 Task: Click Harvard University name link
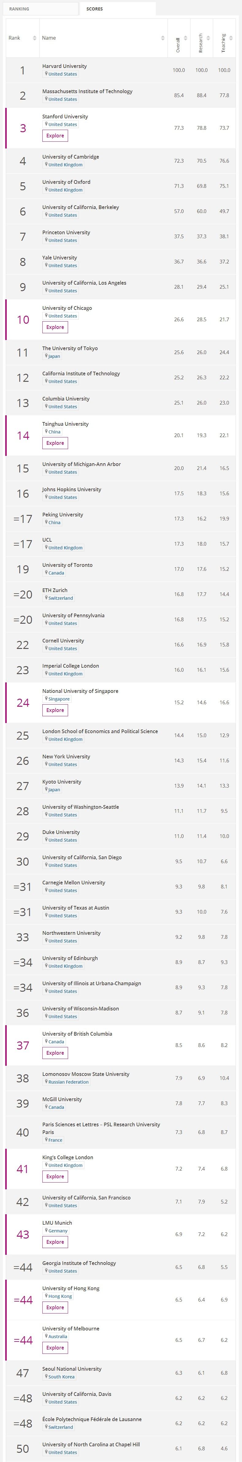click(x=65, y=66)
